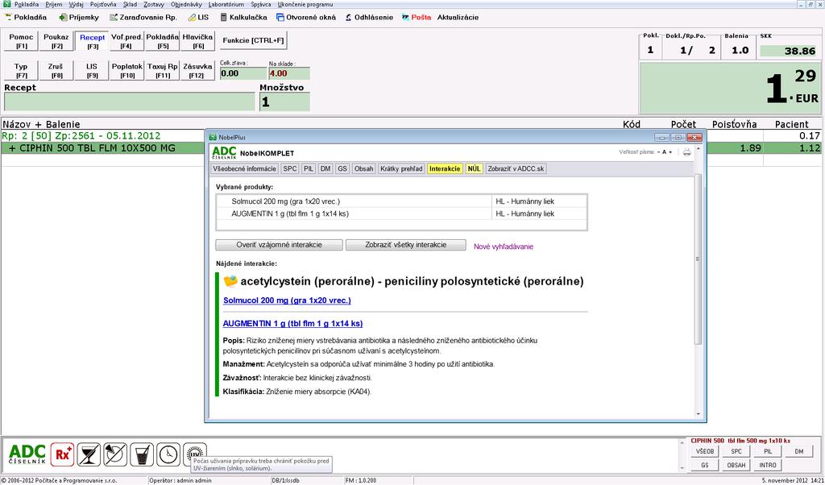Switch to Všeobecné informácie tab

coord(244,169)
